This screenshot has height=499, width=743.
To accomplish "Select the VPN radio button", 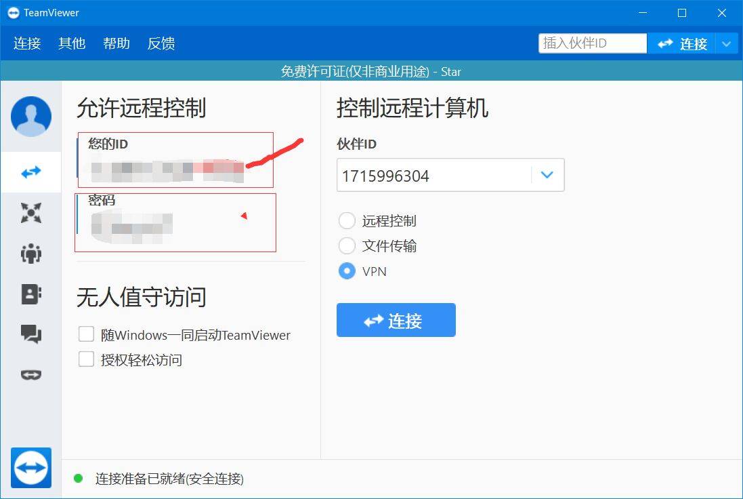I will (x=347, y=271).
